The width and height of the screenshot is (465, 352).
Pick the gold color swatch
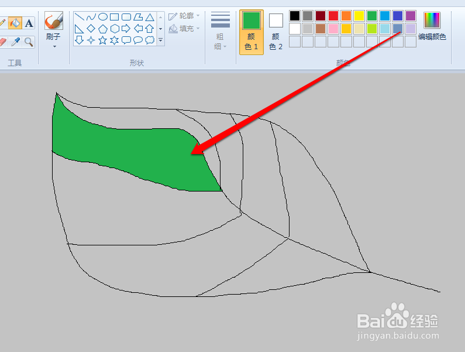346,29
